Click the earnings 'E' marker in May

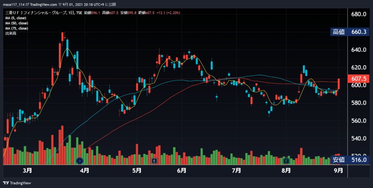tap(154, 161)
